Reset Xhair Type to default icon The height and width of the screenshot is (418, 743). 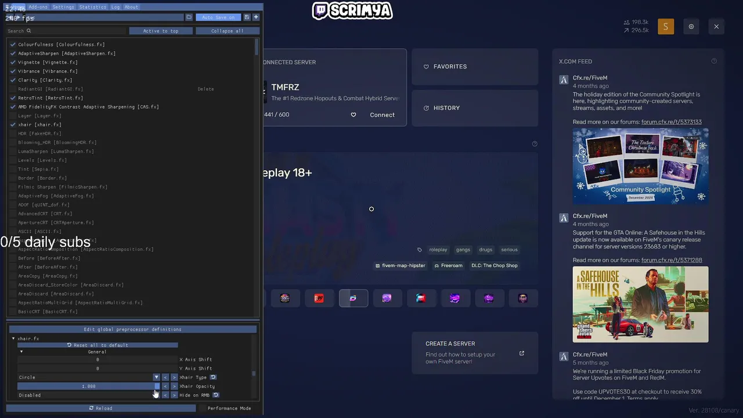pyautogui.click(x=213, y=377)
